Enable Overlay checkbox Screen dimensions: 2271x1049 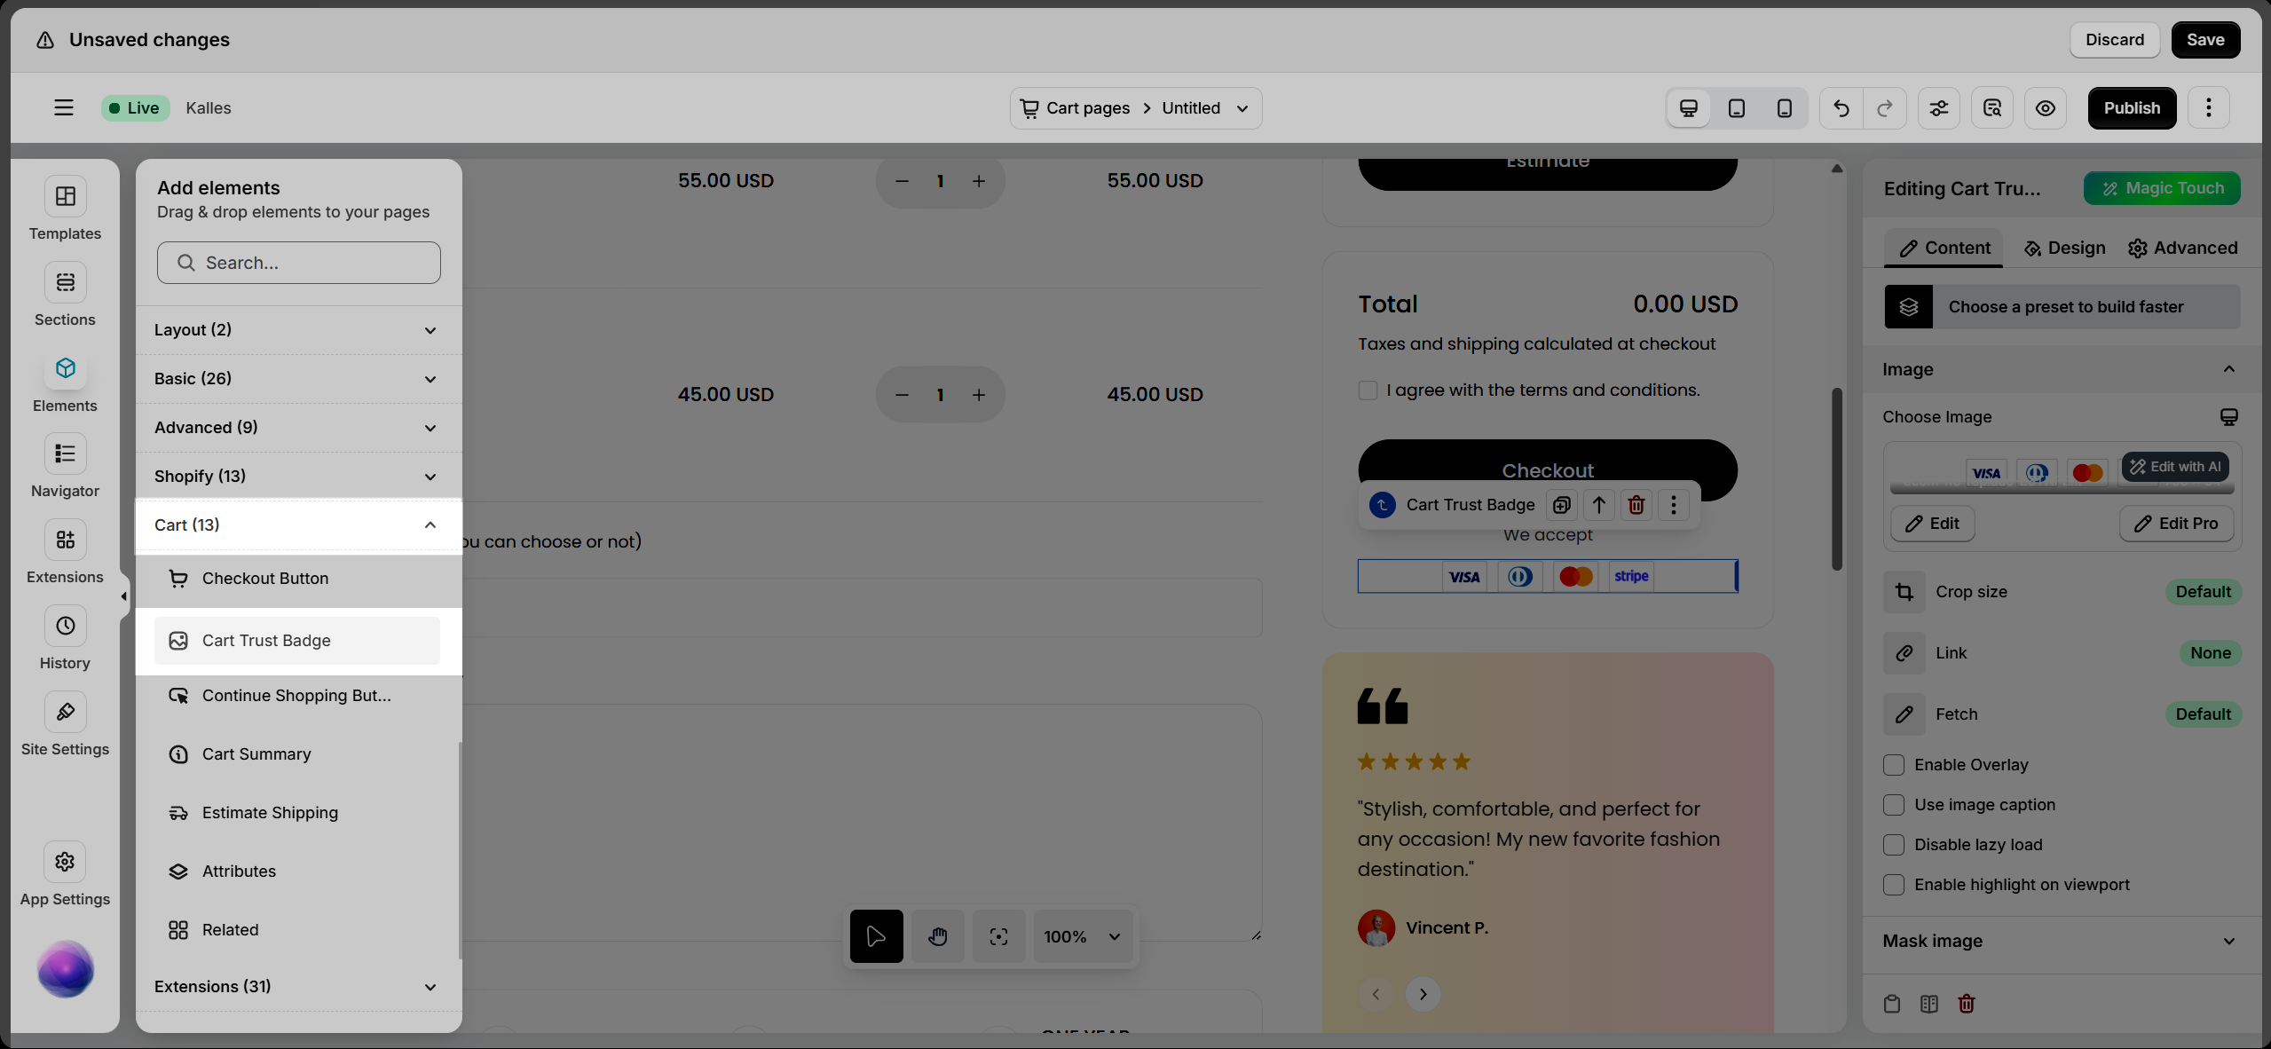[1894, 765]
